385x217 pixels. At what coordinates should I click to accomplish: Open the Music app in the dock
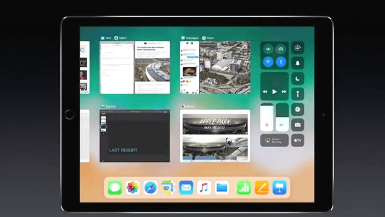coord(204,187)
